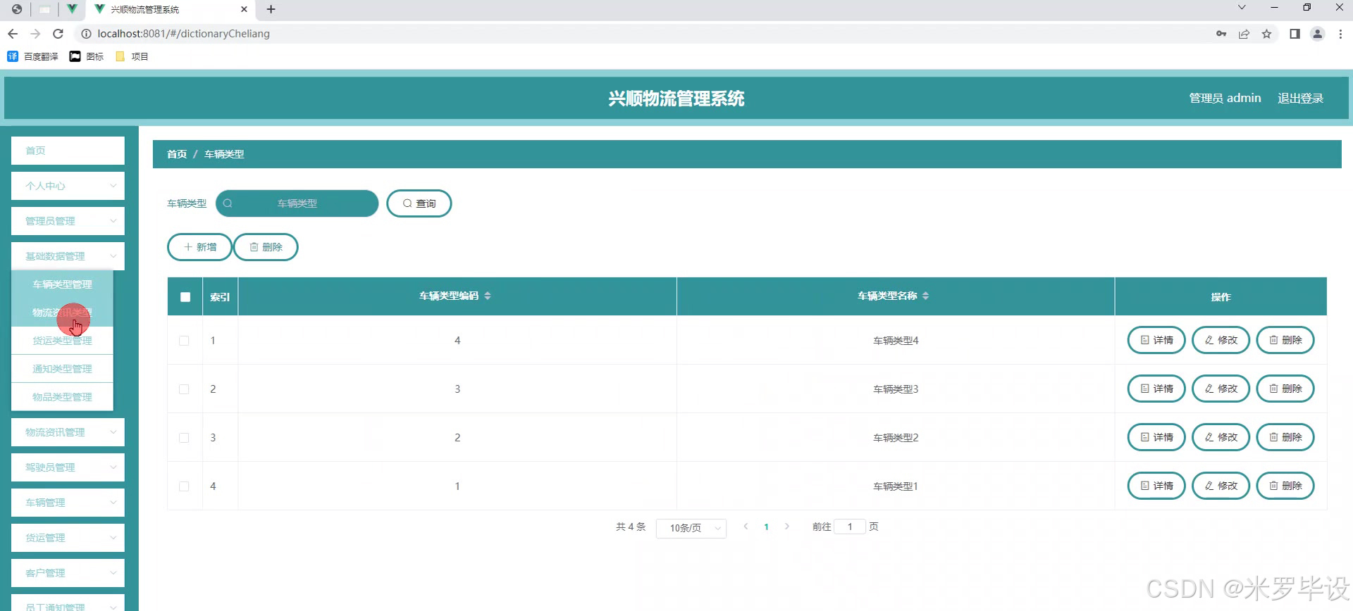Open the browser profile avatar

[x=1317, y=34]
